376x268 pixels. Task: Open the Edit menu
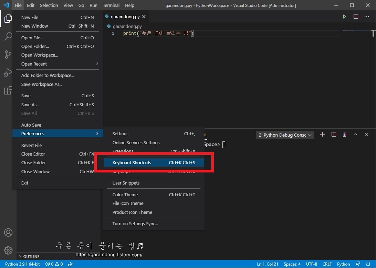click(31, 5)
